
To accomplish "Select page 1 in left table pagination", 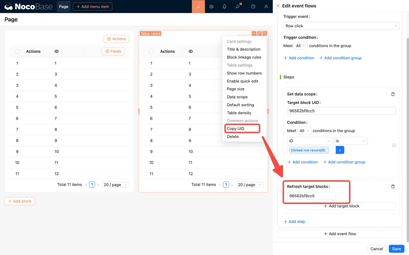I will point(92,185).
